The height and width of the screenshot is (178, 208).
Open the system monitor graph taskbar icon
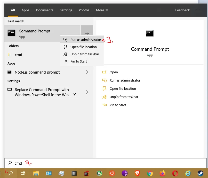(61, 173)
